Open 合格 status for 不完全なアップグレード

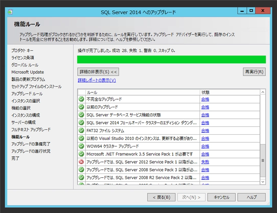pos(205,99)
